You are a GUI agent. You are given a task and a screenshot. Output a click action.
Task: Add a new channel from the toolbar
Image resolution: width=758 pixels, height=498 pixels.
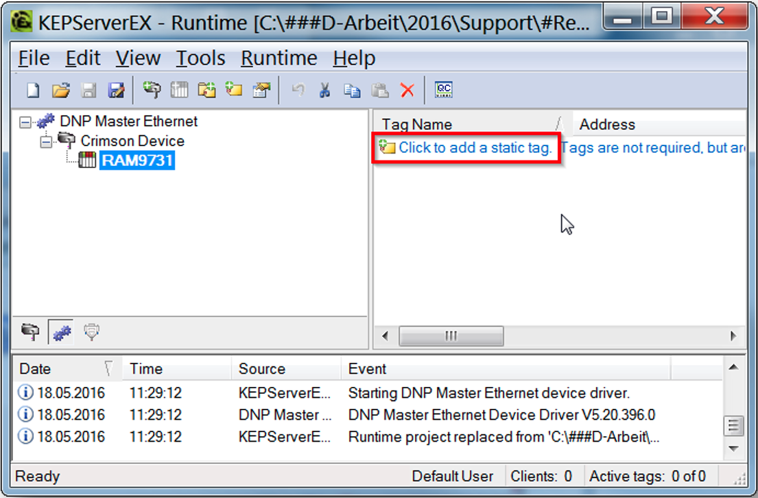[152, 90]
